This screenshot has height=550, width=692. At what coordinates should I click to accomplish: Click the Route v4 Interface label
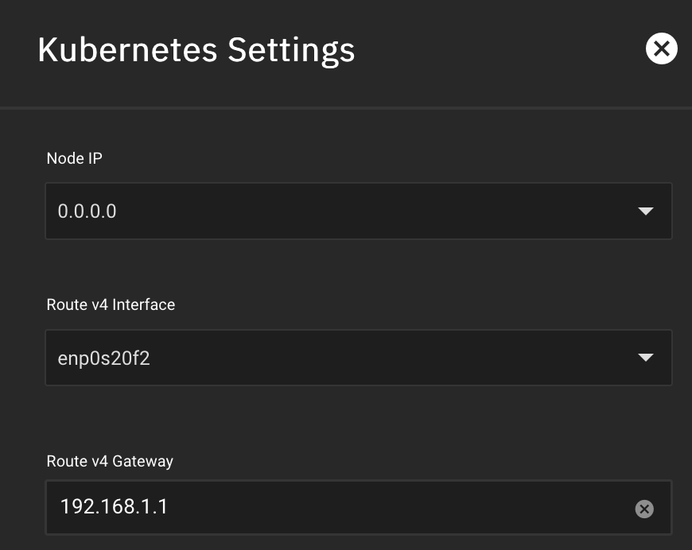tap(111, 304)
